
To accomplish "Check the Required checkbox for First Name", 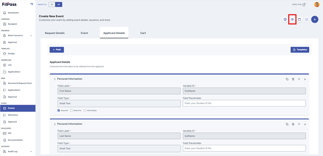I will pyautogui.click(x=59, y=110).
